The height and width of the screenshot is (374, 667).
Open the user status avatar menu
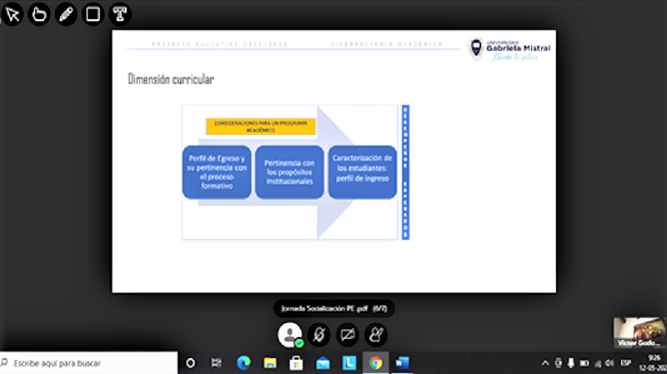point(290,335)
